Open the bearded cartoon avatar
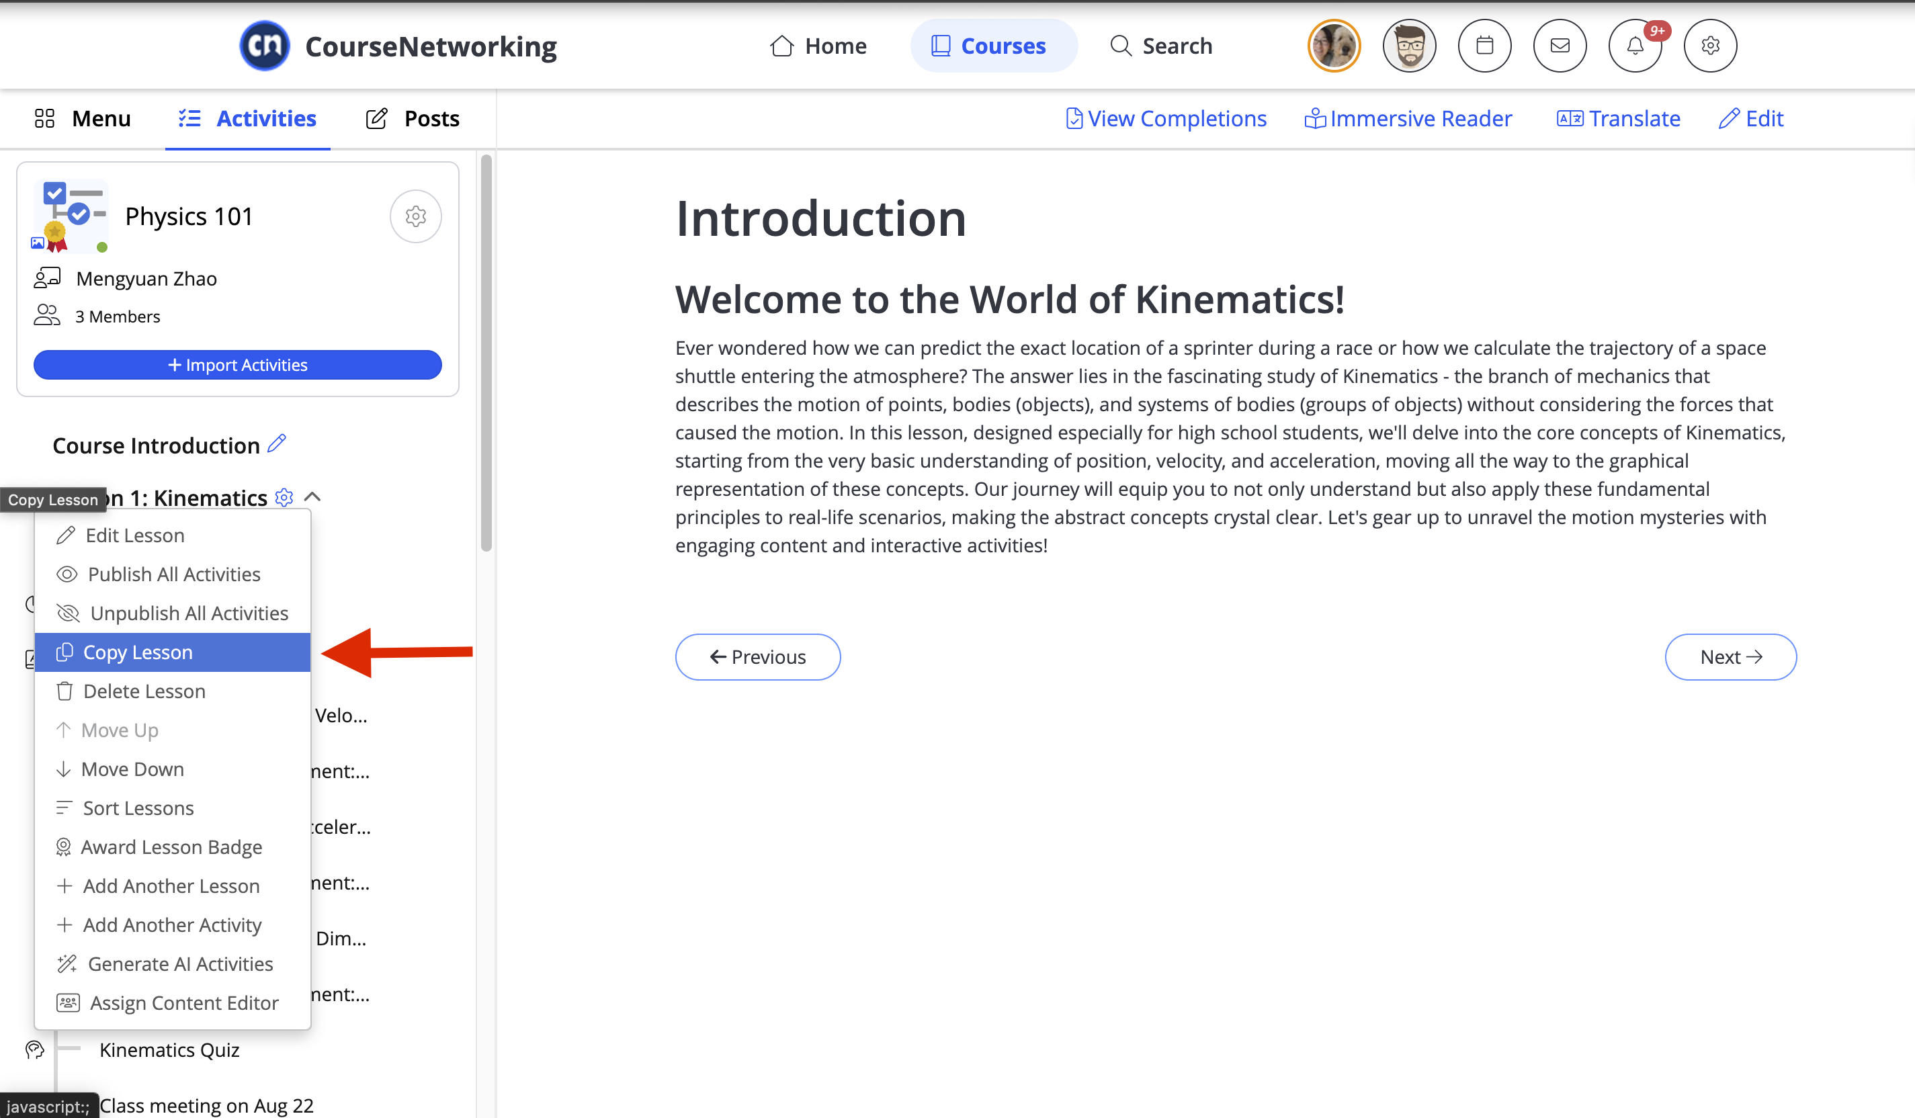The height and width of the screenshot is (1118, 1915). click(1409, 46)
